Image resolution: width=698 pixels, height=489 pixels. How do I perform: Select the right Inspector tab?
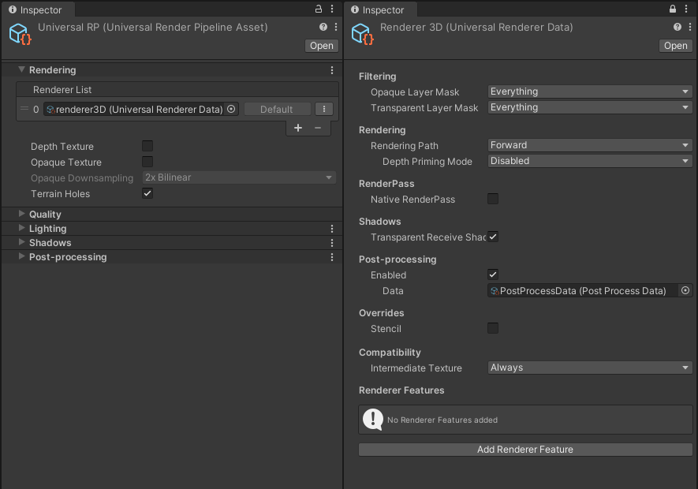(381, 9)
